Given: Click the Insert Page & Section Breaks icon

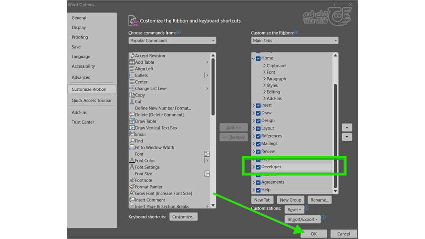Looking at the screenshot, I should pyautogui.click(x=132, y=206).
